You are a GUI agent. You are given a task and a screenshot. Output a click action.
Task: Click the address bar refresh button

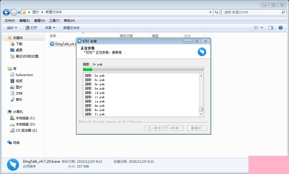[216, 12]
